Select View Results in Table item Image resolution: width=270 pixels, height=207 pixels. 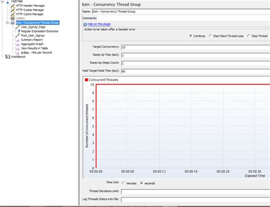tap(34, 48)
